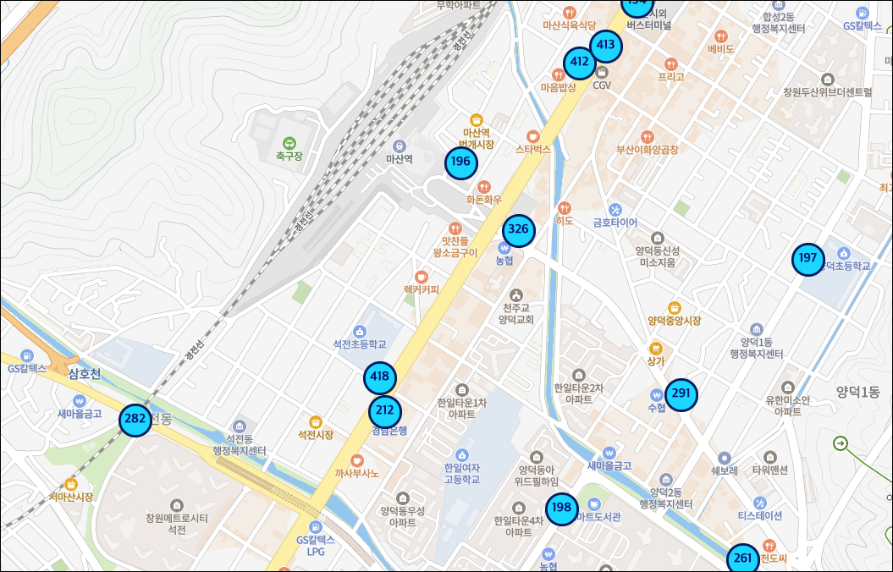
Task: Select the 석전시장 market icon
Action: tap(316, 421)
